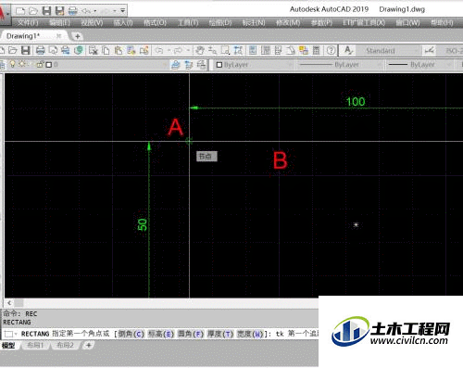Image resolution: width=463 pixels, height=368 pixels.
Task: Click Plot in the Quick Access toolbar
Action: tap(73, 11)
